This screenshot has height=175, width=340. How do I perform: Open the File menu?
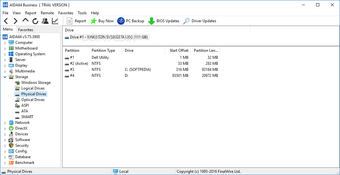pos(5,13)
